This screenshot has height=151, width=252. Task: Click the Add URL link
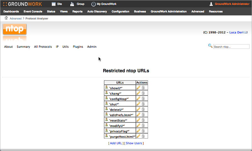[x=116, y=143]
